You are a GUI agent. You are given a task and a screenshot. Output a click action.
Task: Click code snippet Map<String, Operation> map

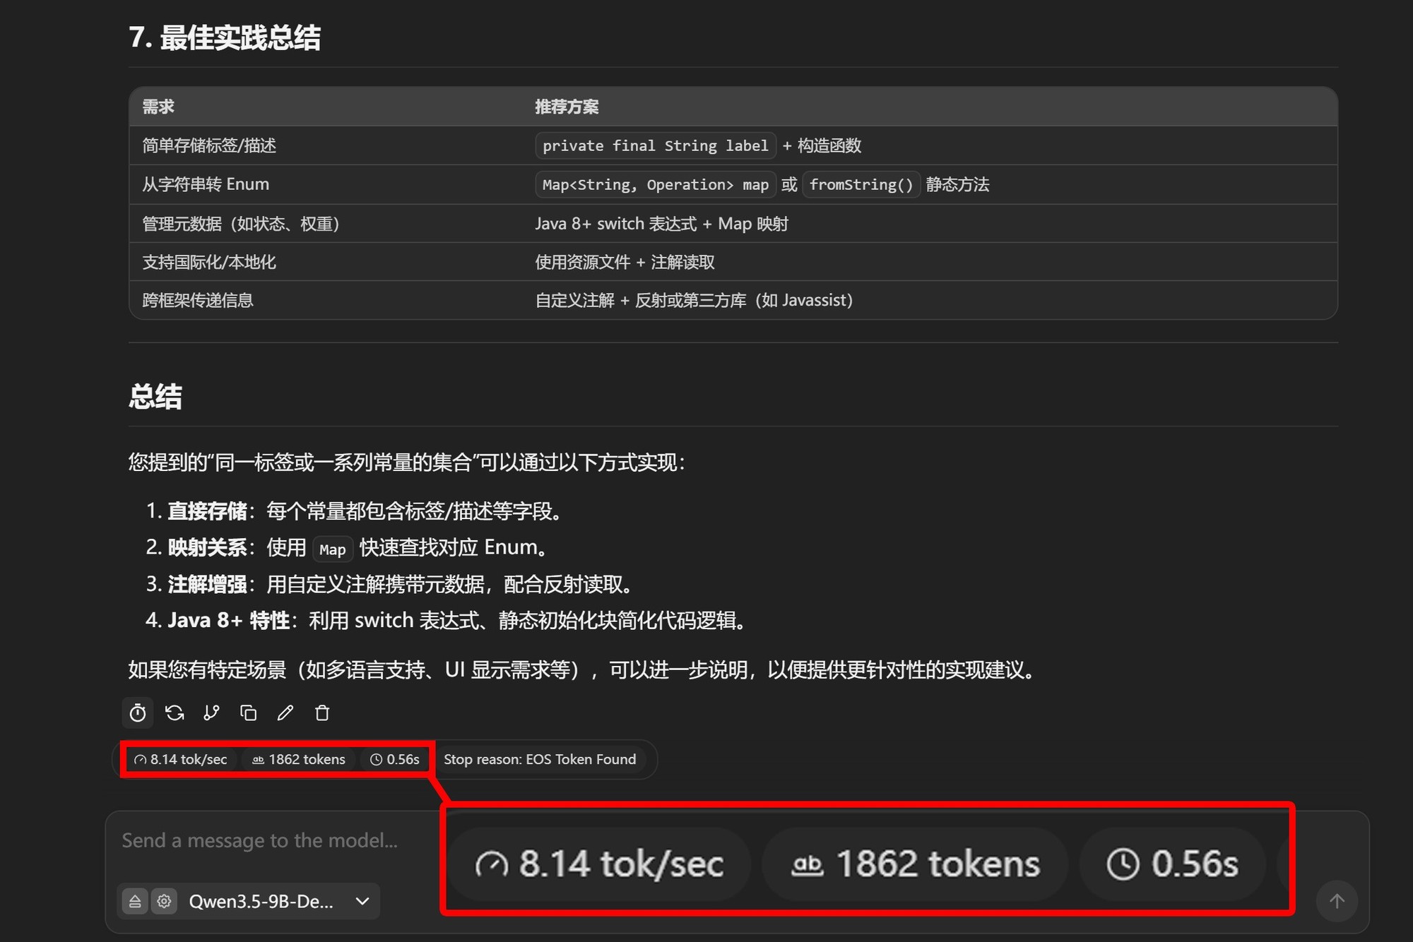click(x=656, y=184)
